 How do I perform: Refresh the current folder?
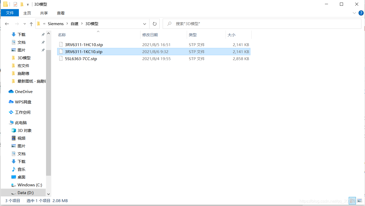(x=155, y=24)
